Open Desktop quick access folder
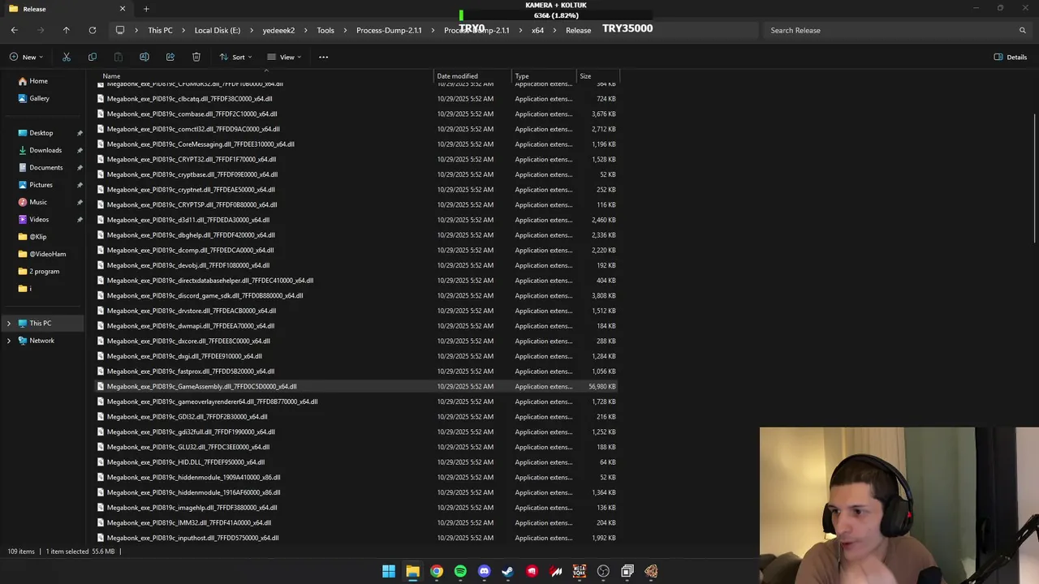This screenshot has width=1039, height=584. [41, 133]
